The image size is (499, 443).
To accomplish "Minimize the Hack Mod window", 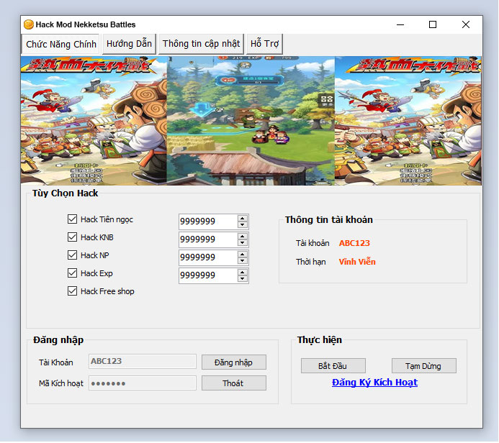I will pos(400,24).
